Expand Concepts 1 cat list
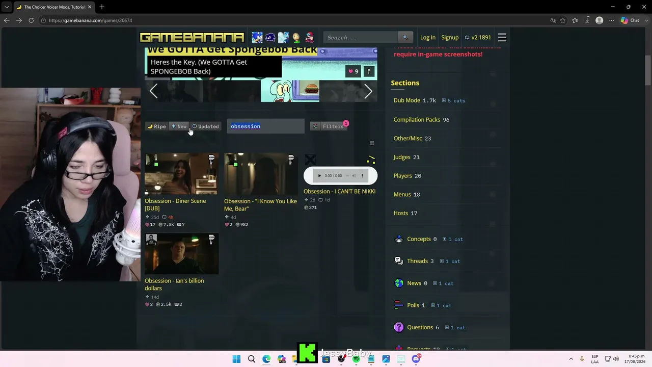The width and height of the screenshot is (652, 367). 452,239
